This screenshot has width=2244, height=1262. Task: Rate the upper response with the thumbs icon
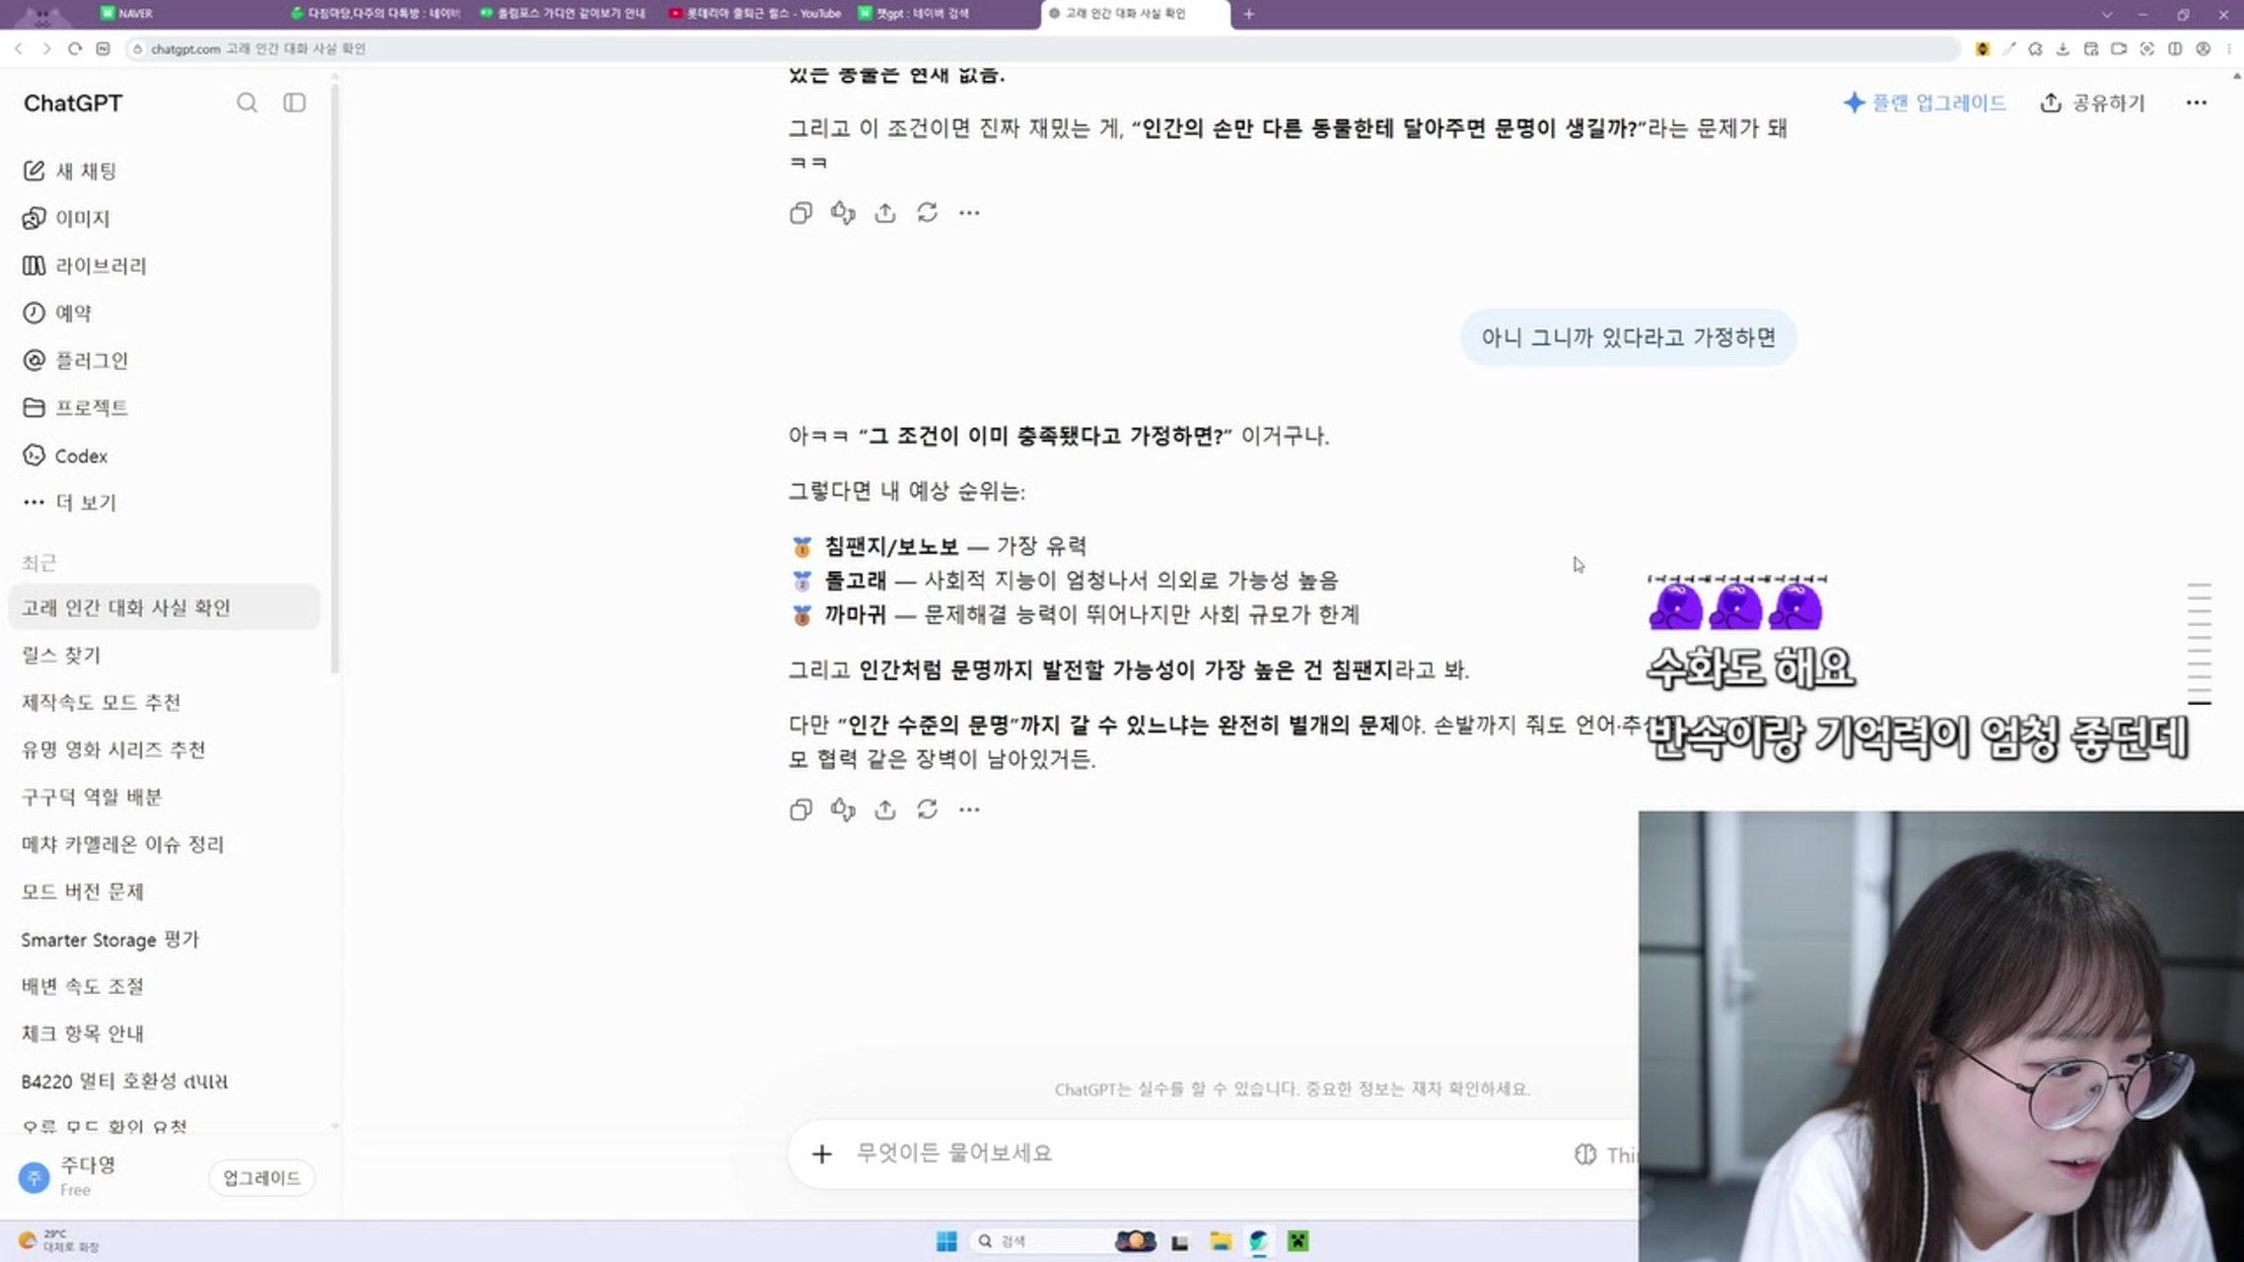[843, 213]
